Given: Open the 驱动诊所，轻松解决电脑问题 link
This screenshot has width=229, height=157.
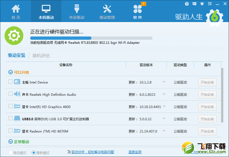Looking at the screenshot, I should click(92, 152).
